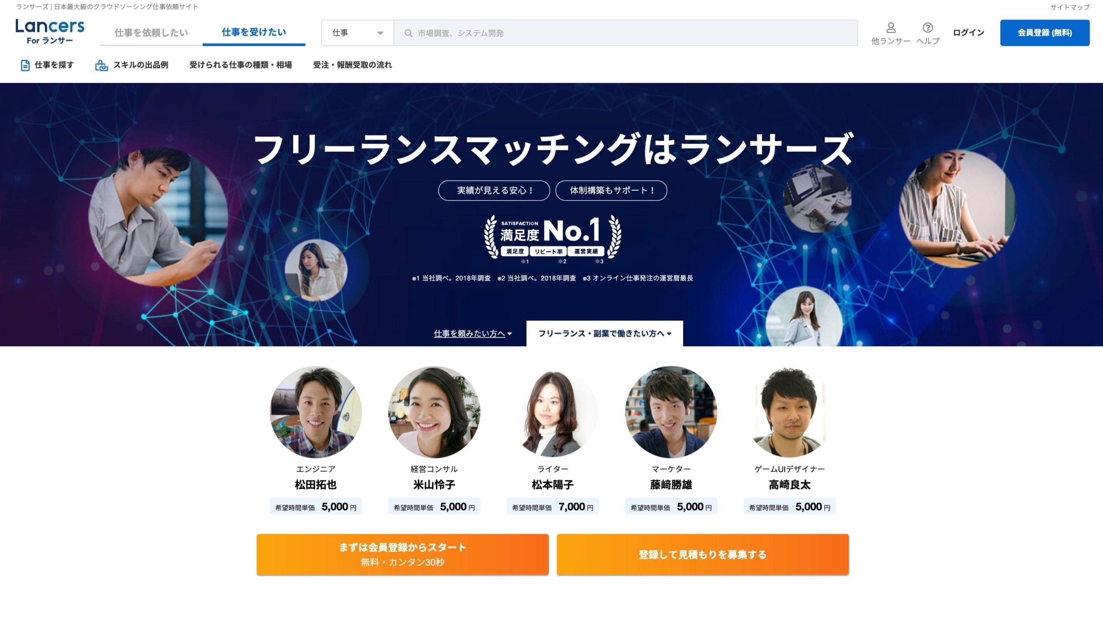This screenshot has height=617, width=1103.
Task: Select the 仕事を受けたい tab
Action: coord(254,32)
